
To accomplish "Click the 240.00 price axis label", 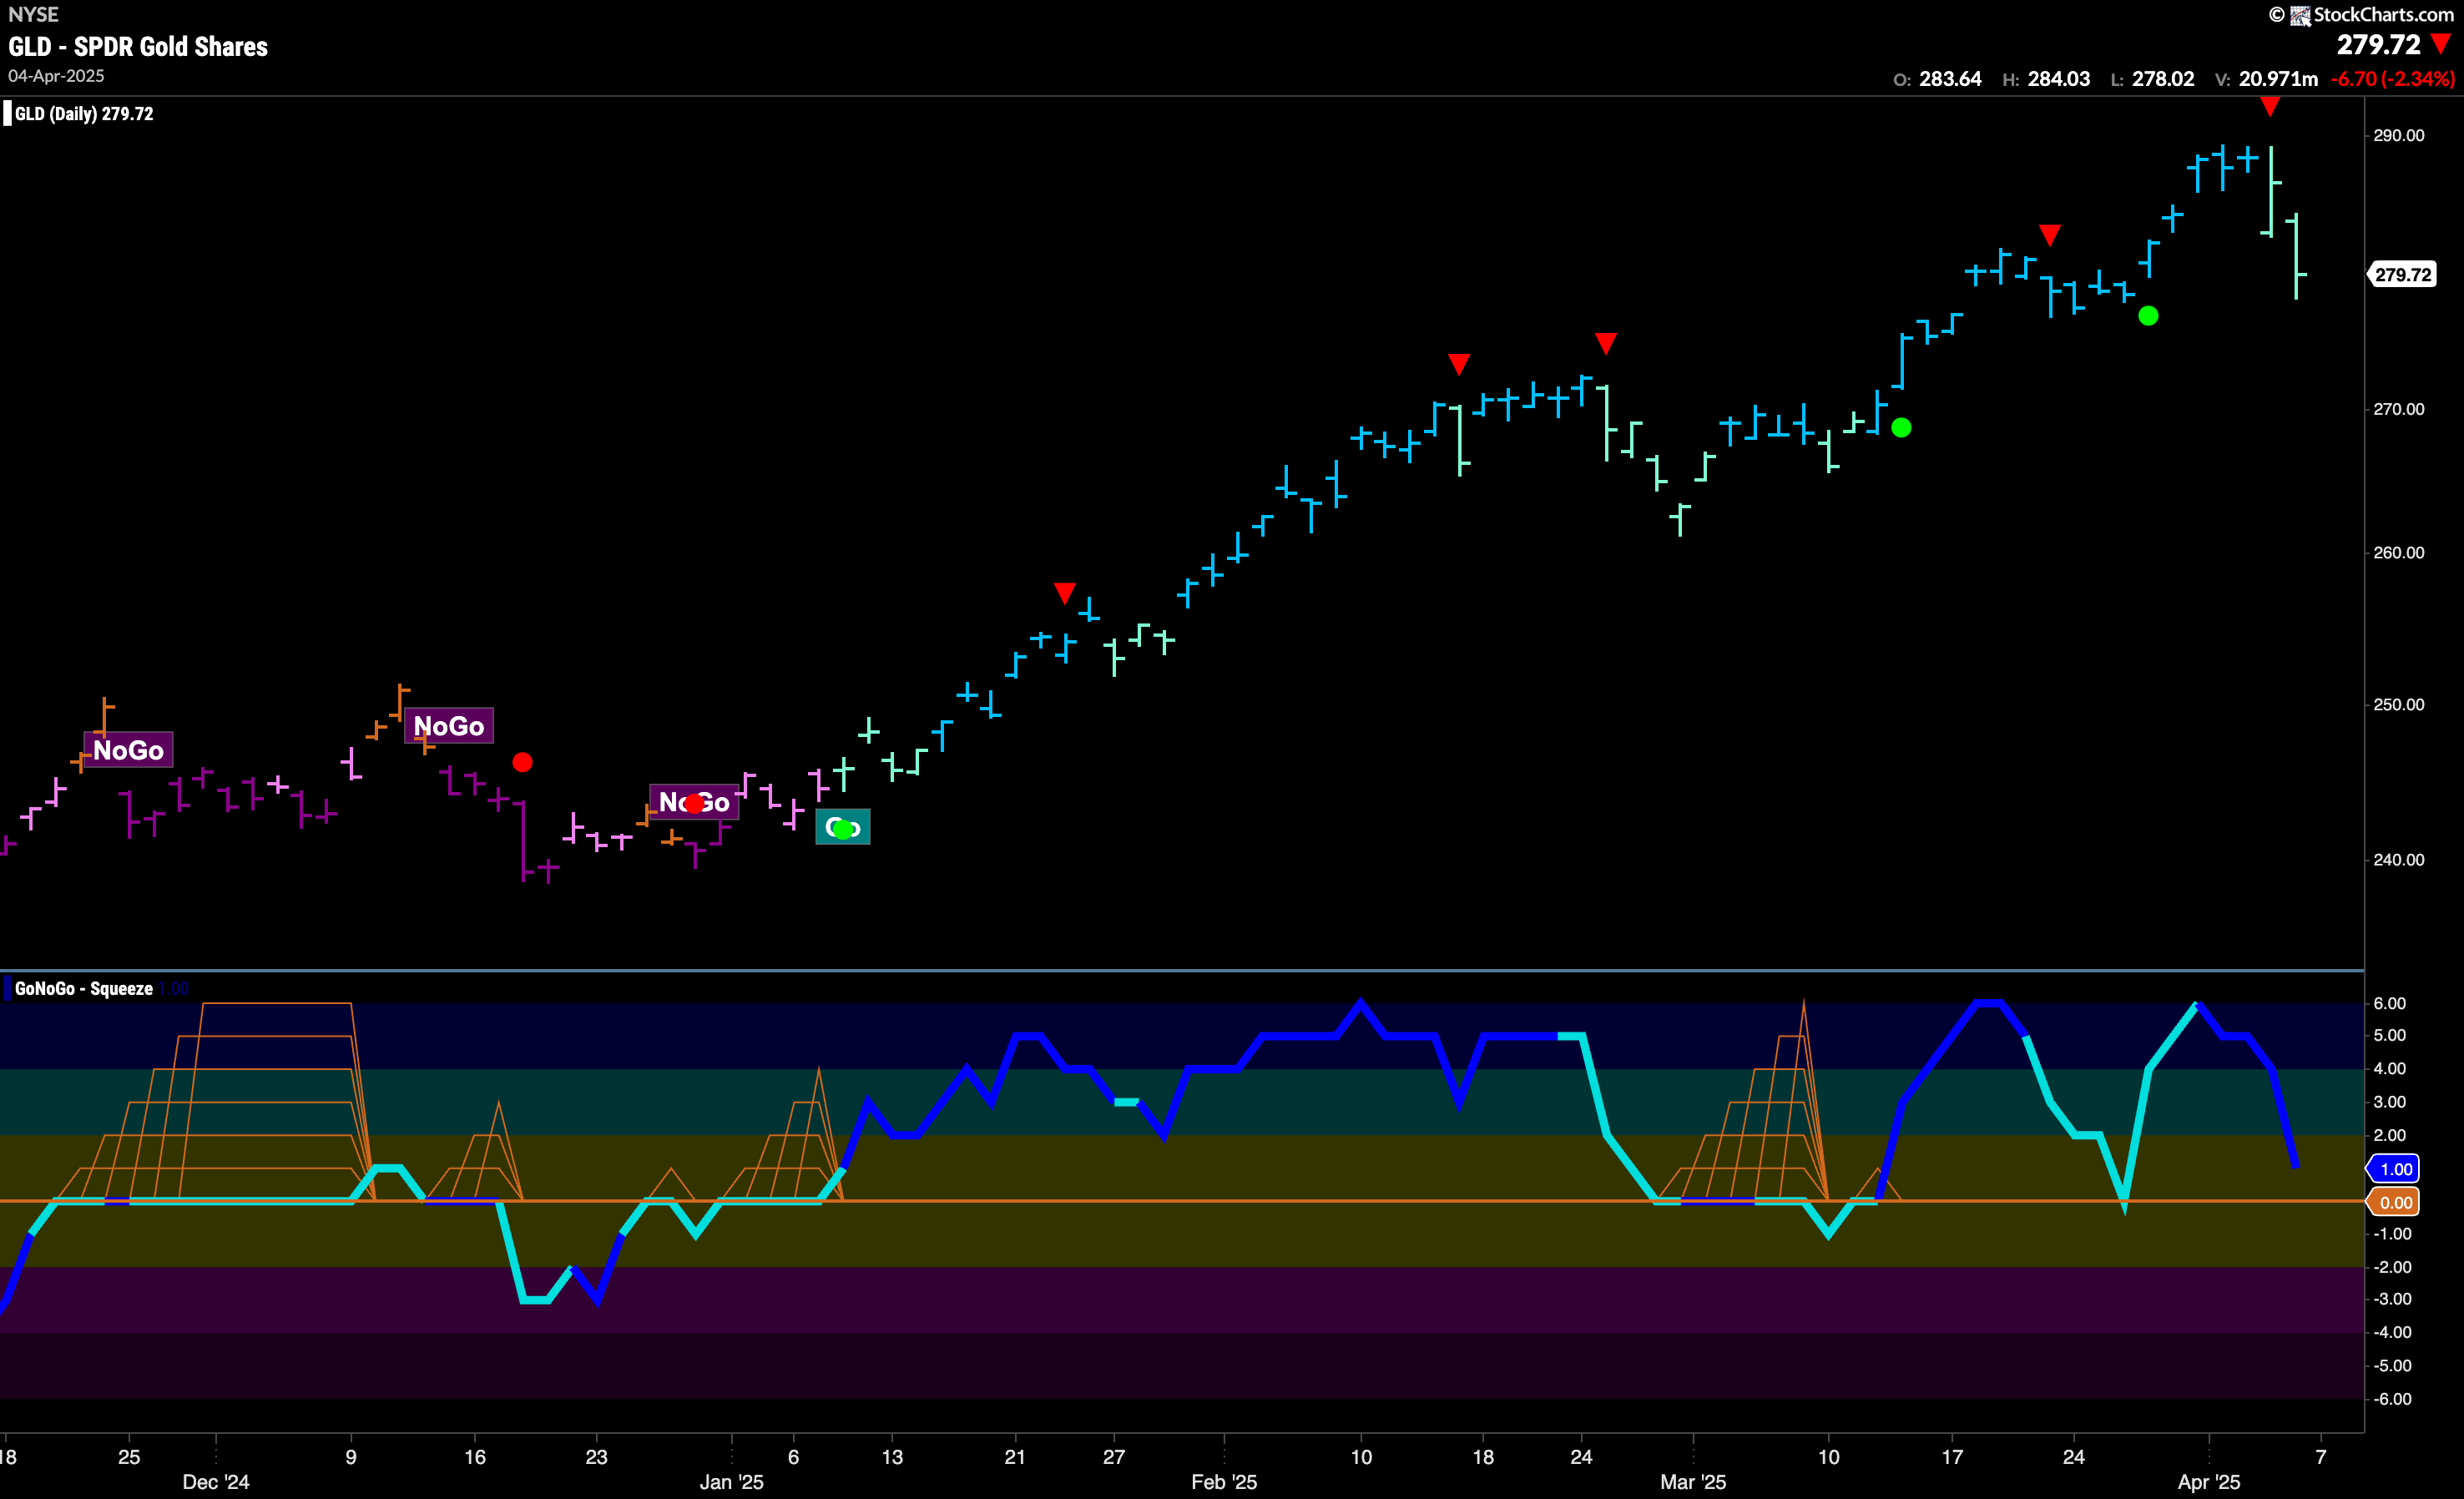I will (x=2399, y=860).
